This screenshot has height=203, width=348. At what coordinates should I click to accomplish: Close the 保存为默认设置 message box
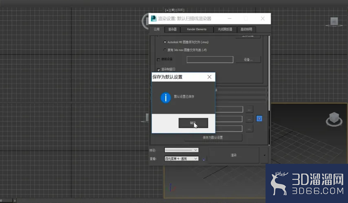click(209, 77)
